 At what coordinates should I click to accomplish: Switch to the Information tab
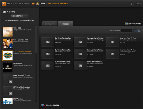tap(50, 24)
